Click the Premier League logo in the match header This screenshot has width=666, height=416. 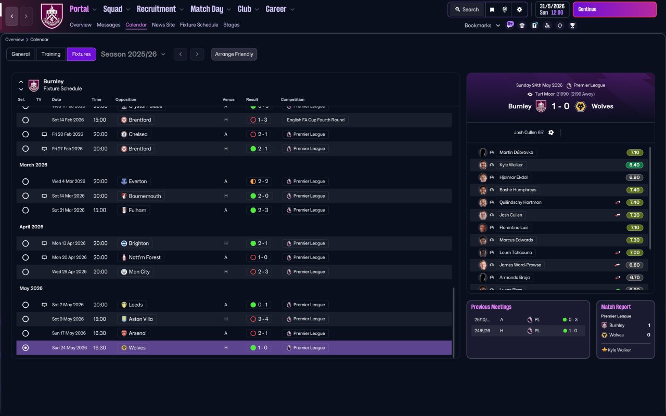click(x=569, y=85)
